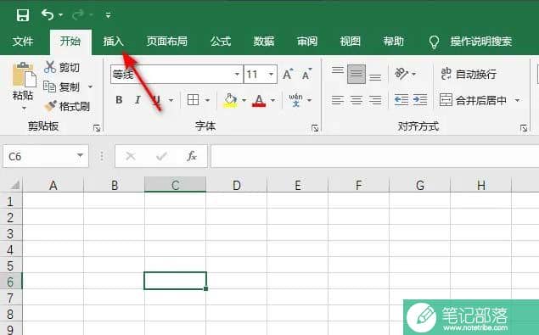The height and width of the screenshot is (335, 539).
Task: Select column C header
Action: pos(176,185)
